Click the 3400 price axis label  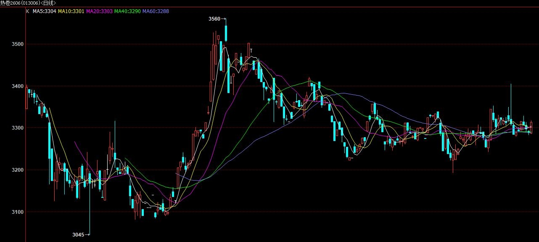coord(17,86)
